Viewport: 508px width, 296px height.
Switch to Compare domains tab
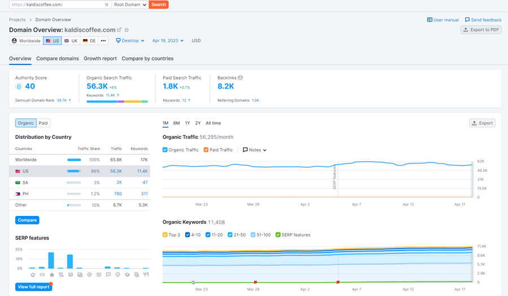click(x=58, y=59)
